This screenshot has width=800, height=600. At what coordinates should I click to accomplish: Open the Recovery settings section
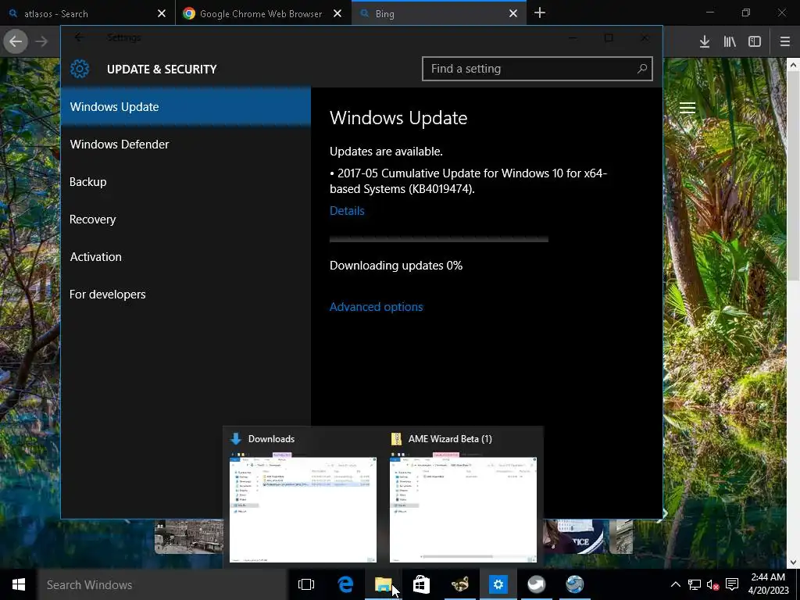click(x=186, y=220)
